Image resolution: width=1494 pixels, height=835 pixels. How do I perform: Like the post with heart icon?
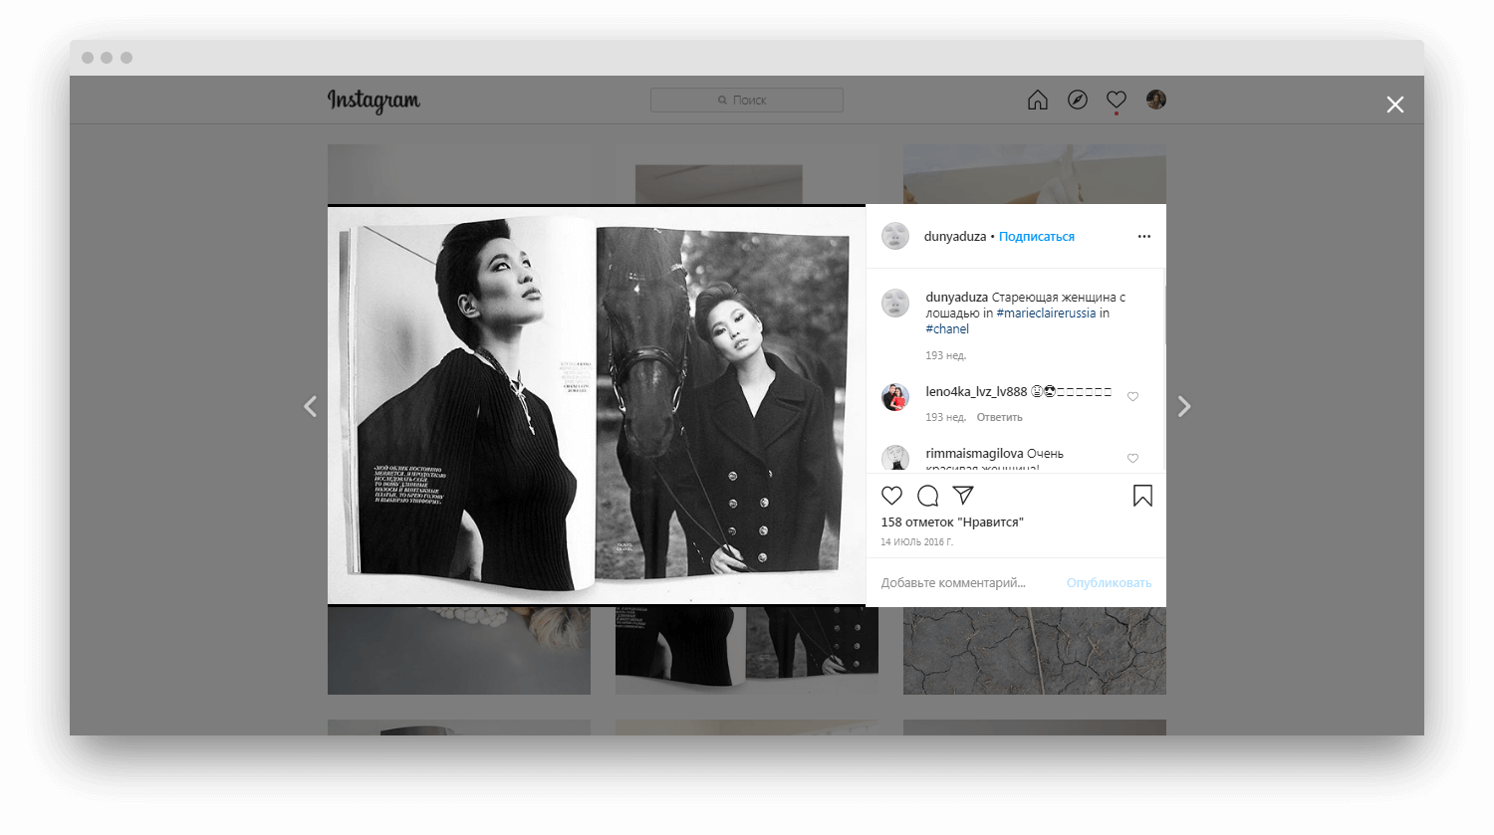click(892, 496)
